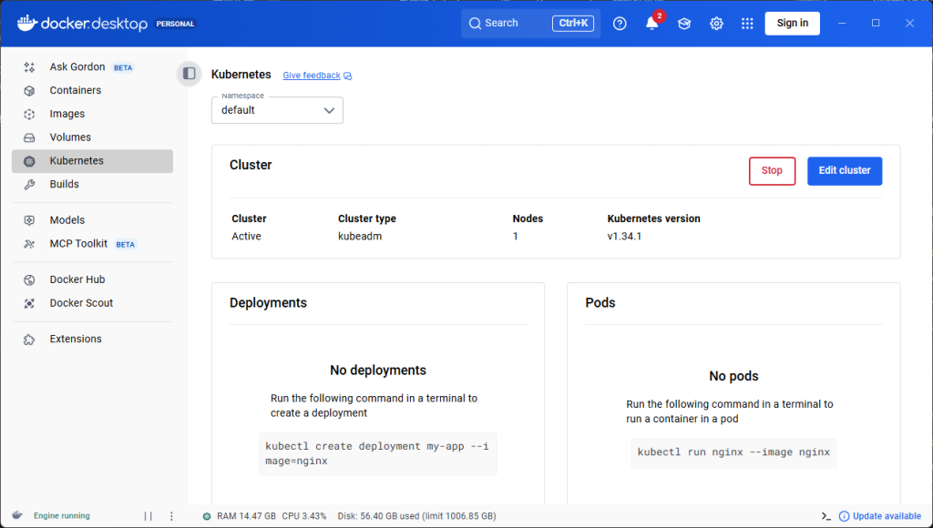Image resolution: width=933 pixels, height=528 pixels.
Task: Open the help question mark icon
Action: [x=620, y=23]
